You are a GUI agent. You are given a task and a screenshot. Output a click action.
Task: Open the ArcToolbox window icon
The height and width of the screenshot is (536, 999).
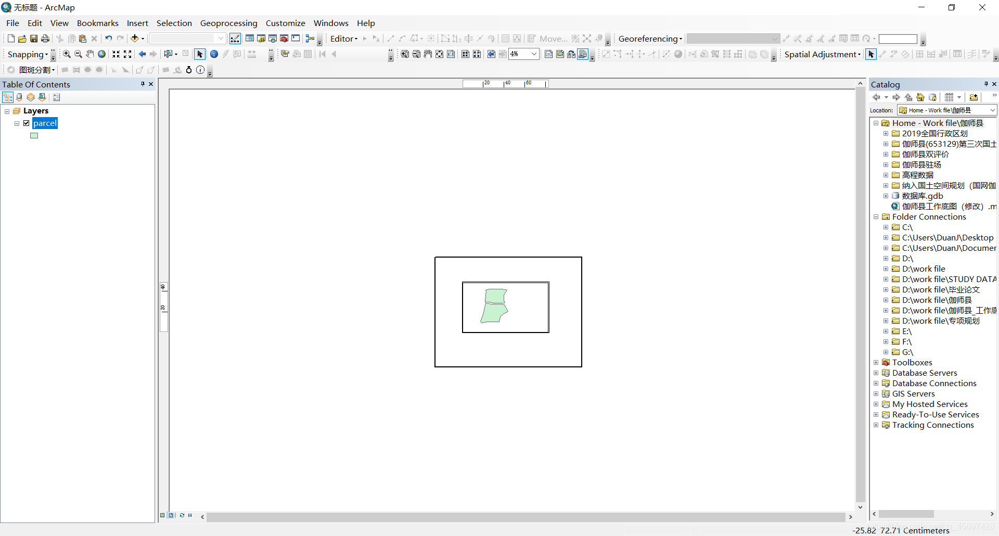[x=284, y=39]
